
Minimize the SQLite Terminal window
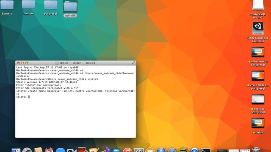[x=22, y=63]
